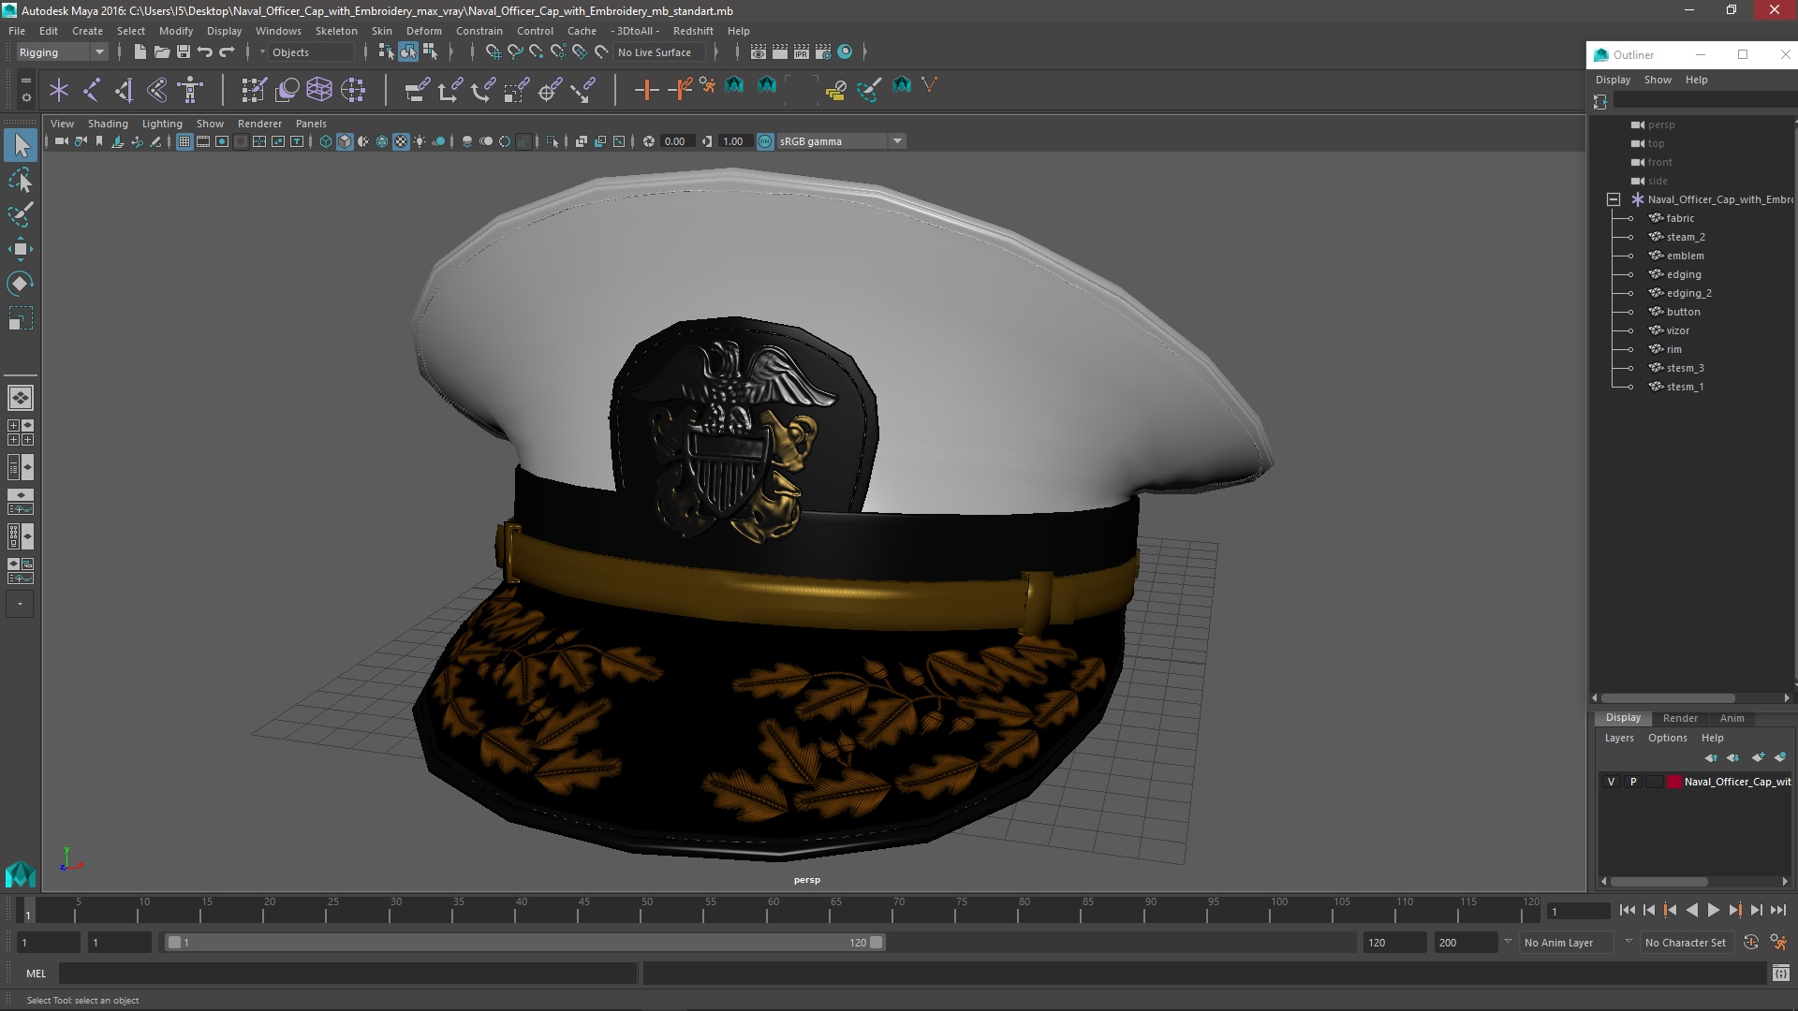This screenshot has width=1798, height=1011.
Task: Click the time slider at frame 60
Action: click(x=774, y=910)
